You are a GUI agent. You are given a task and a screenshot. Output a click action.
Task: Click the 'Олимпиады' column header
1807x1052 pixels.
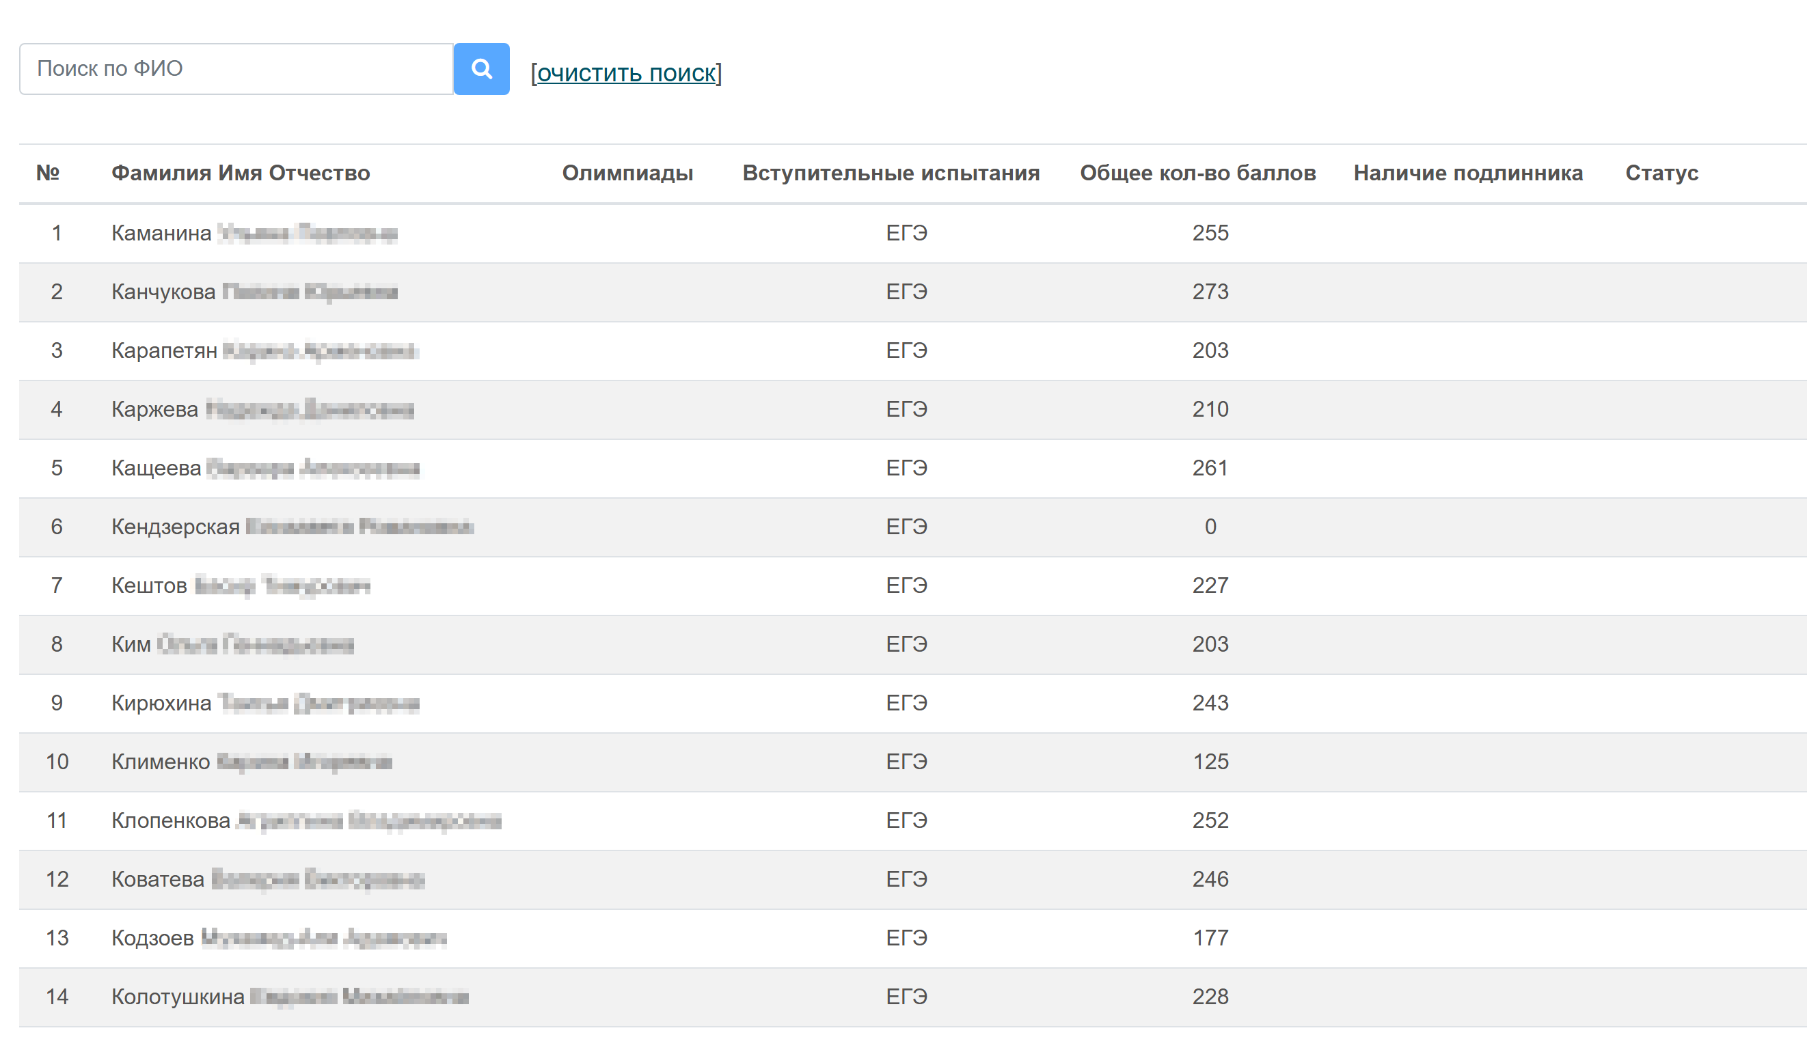coord(627,173)
